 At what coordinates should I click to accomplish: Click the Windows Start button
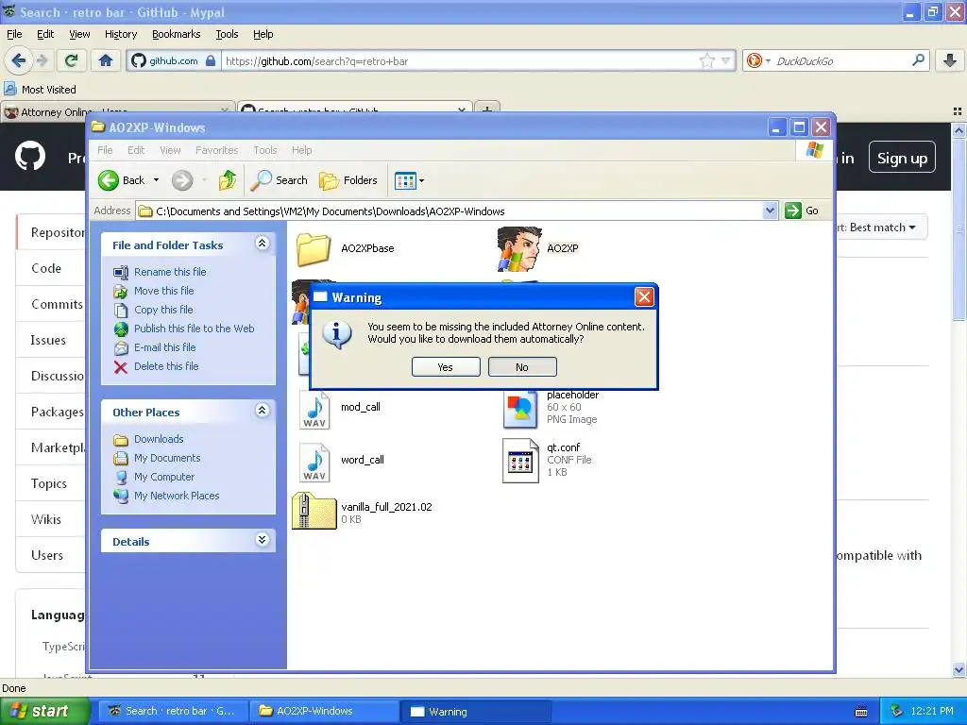click(43, 711)
